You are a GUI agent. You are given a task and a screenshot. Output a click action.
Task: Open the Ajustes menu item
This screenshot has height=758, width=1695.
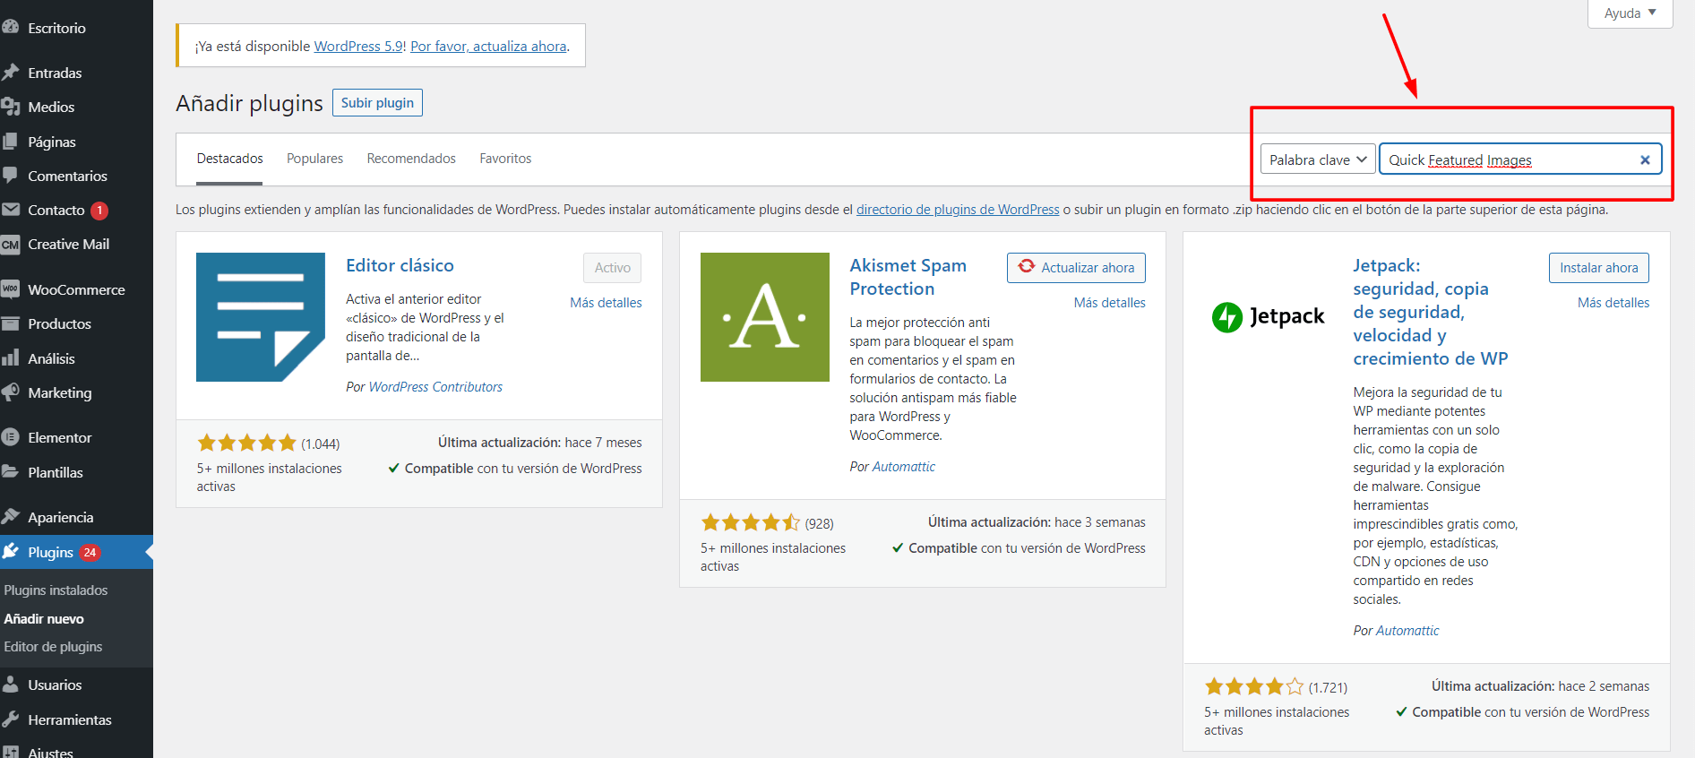50,752
